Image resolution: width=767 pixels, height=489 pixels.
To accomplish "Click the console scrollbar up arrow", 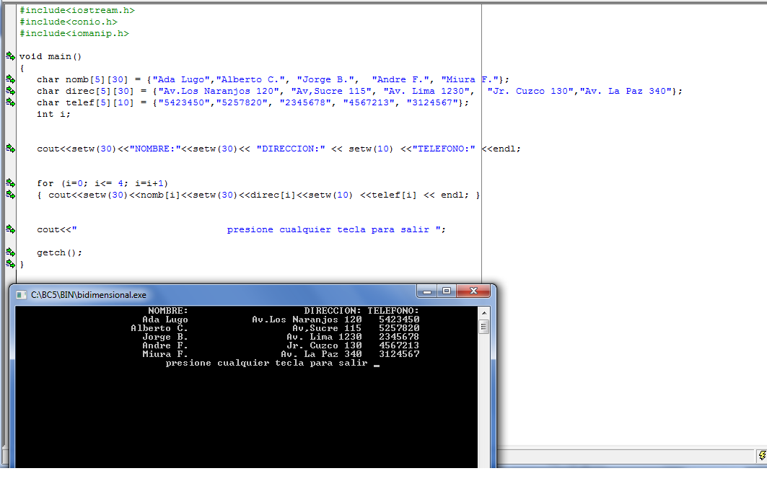I will 484,312.
